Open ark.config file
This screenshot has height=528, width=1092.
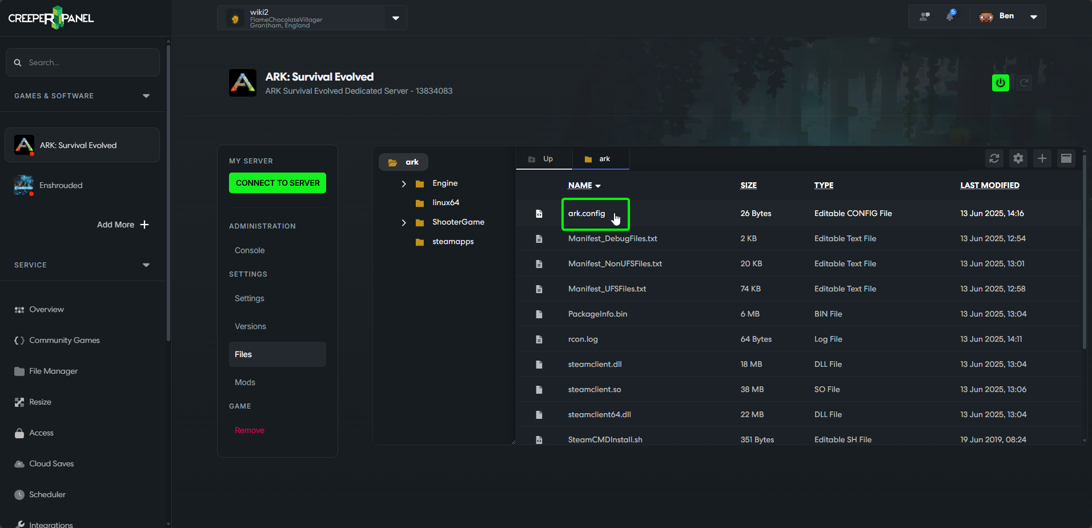[587, 213]
